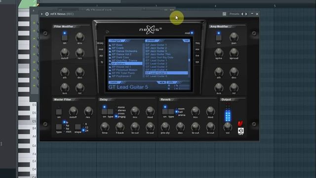Viewport: 316px width, 178px height.
Task: Switch to the arp tab
Action: [101, 56]
